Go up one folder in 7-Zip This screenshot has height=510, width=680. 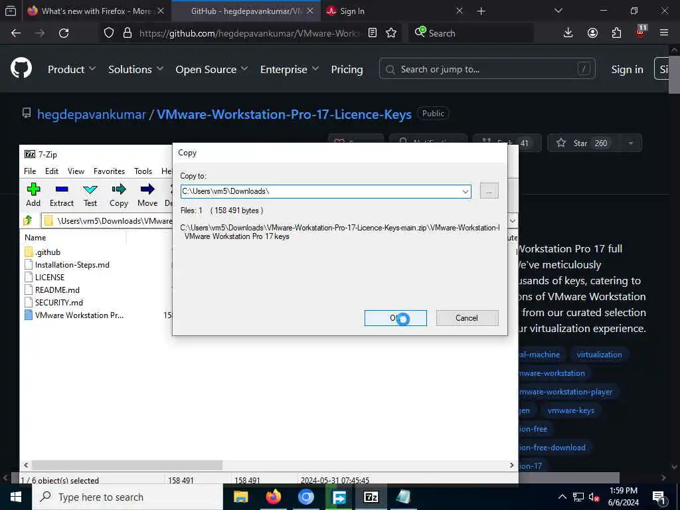(x=28, y=220)
